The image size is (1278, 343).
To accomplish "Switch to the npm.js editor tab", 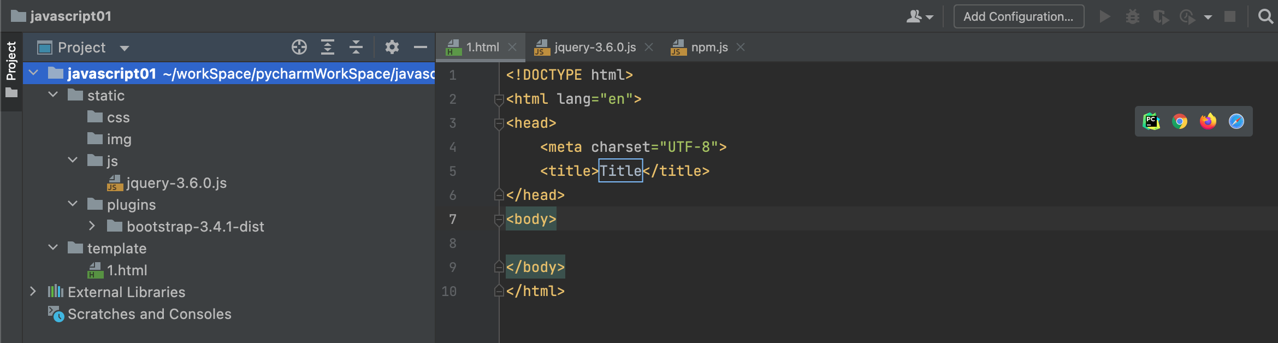I will pos(709,48).
